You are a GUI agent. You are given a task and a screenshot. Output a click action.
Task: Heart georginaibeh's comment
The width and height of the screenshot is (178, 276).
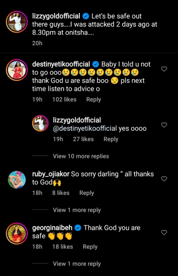(164, 232)
